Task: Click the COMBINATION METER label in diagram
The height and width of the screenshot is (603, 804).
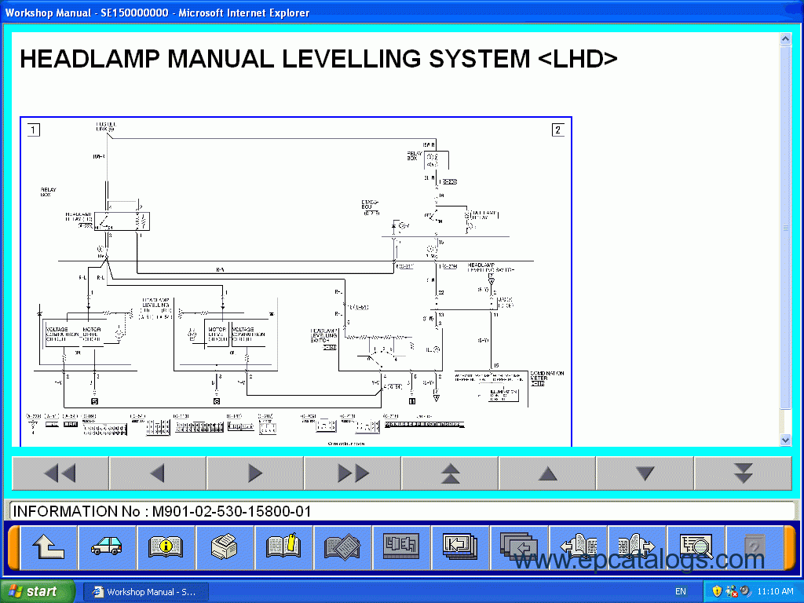Action: tap(546, 376)
